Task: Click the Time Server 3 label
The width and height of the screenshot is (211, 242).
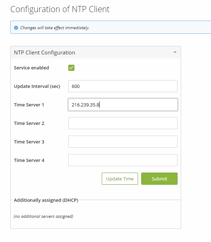Action: pos(29,142)
